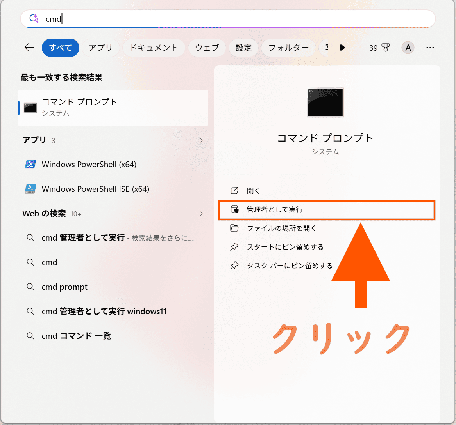Viewport: 456px width, 425px height.
Task: Click the Windows PowerShell (x64) icon
Action: tap(30, 165)
